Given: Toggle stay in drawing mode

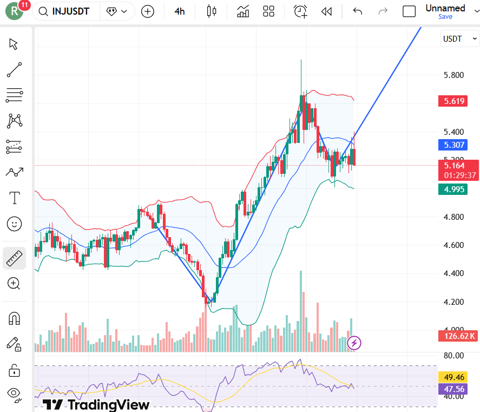Looking at the screenshot, I should click(14, 344).
